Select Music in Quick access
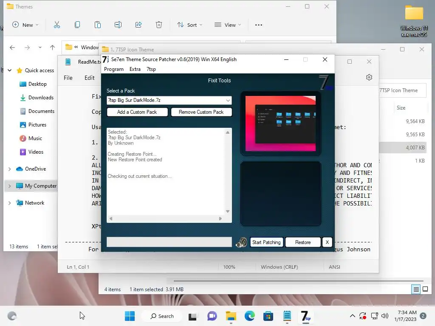 coord(31,138)
